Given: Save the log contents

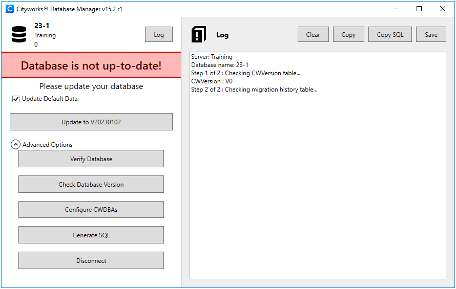Looking at the screenshot, I should click(431, 35).
